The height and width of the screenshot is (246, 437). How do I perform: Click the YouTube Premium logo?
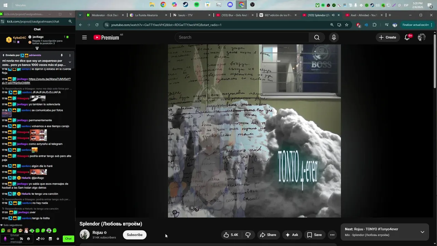[x=107, y=38]
